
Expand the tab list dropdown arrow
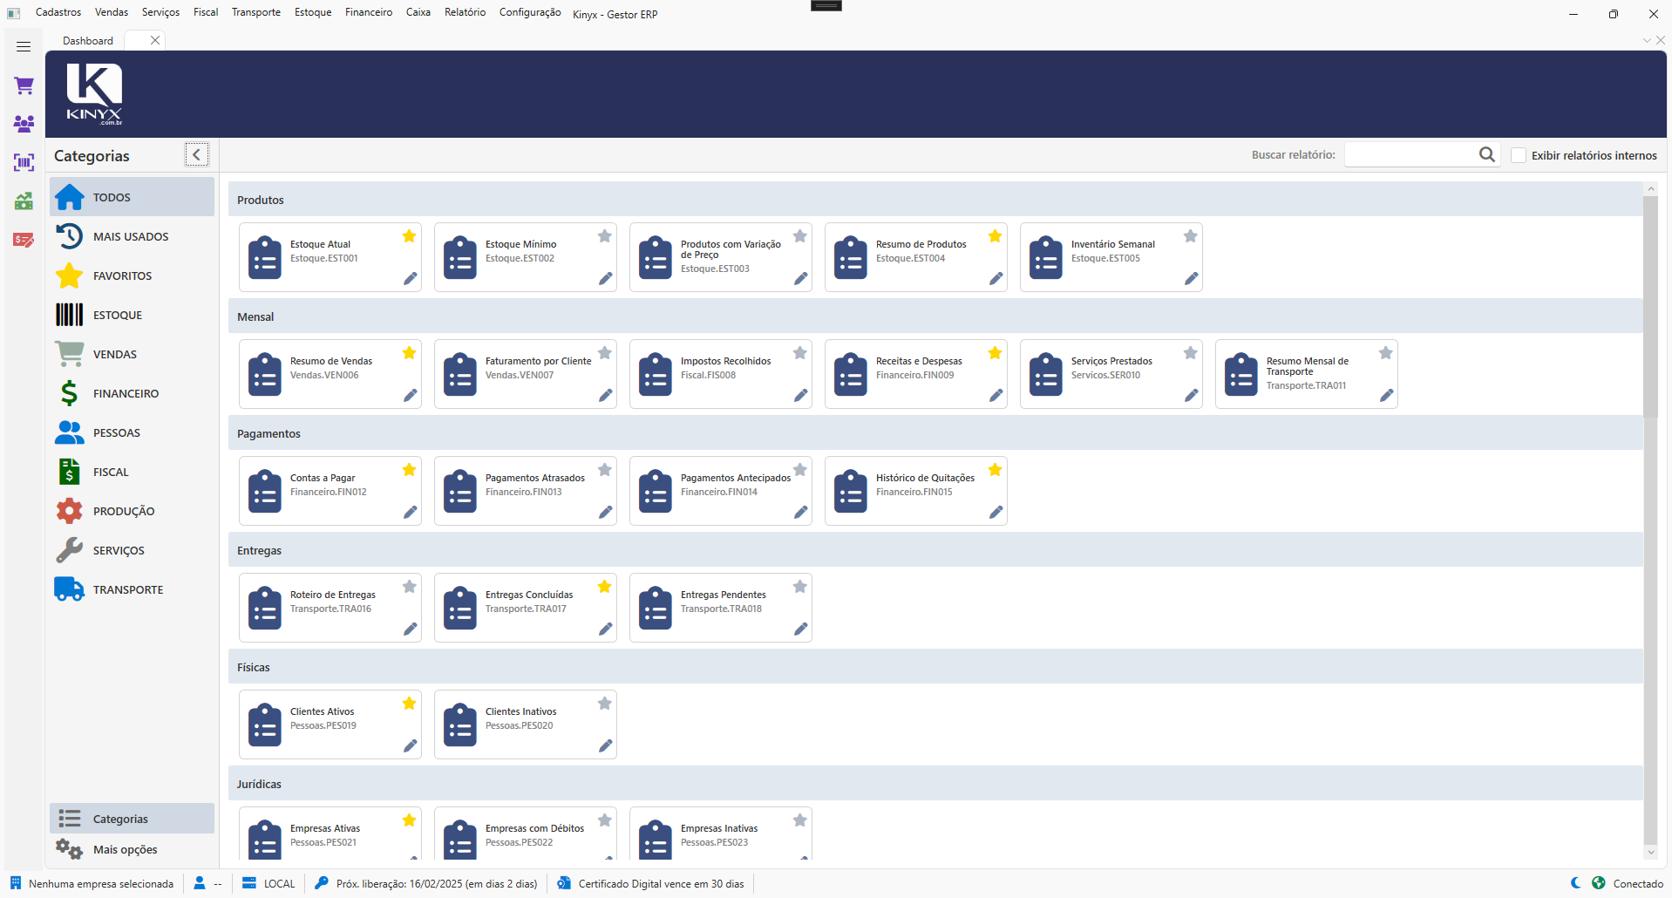1647,40
